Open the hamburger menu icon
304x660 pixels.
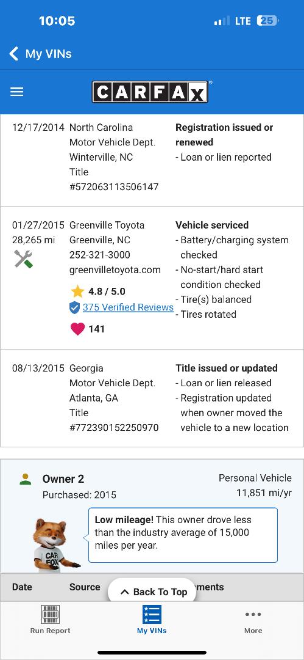point(17,92)
